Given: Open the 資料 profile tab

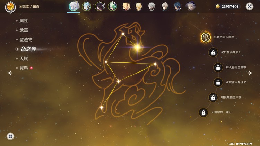Looking at the screenshot, I should tap(24, 68).
